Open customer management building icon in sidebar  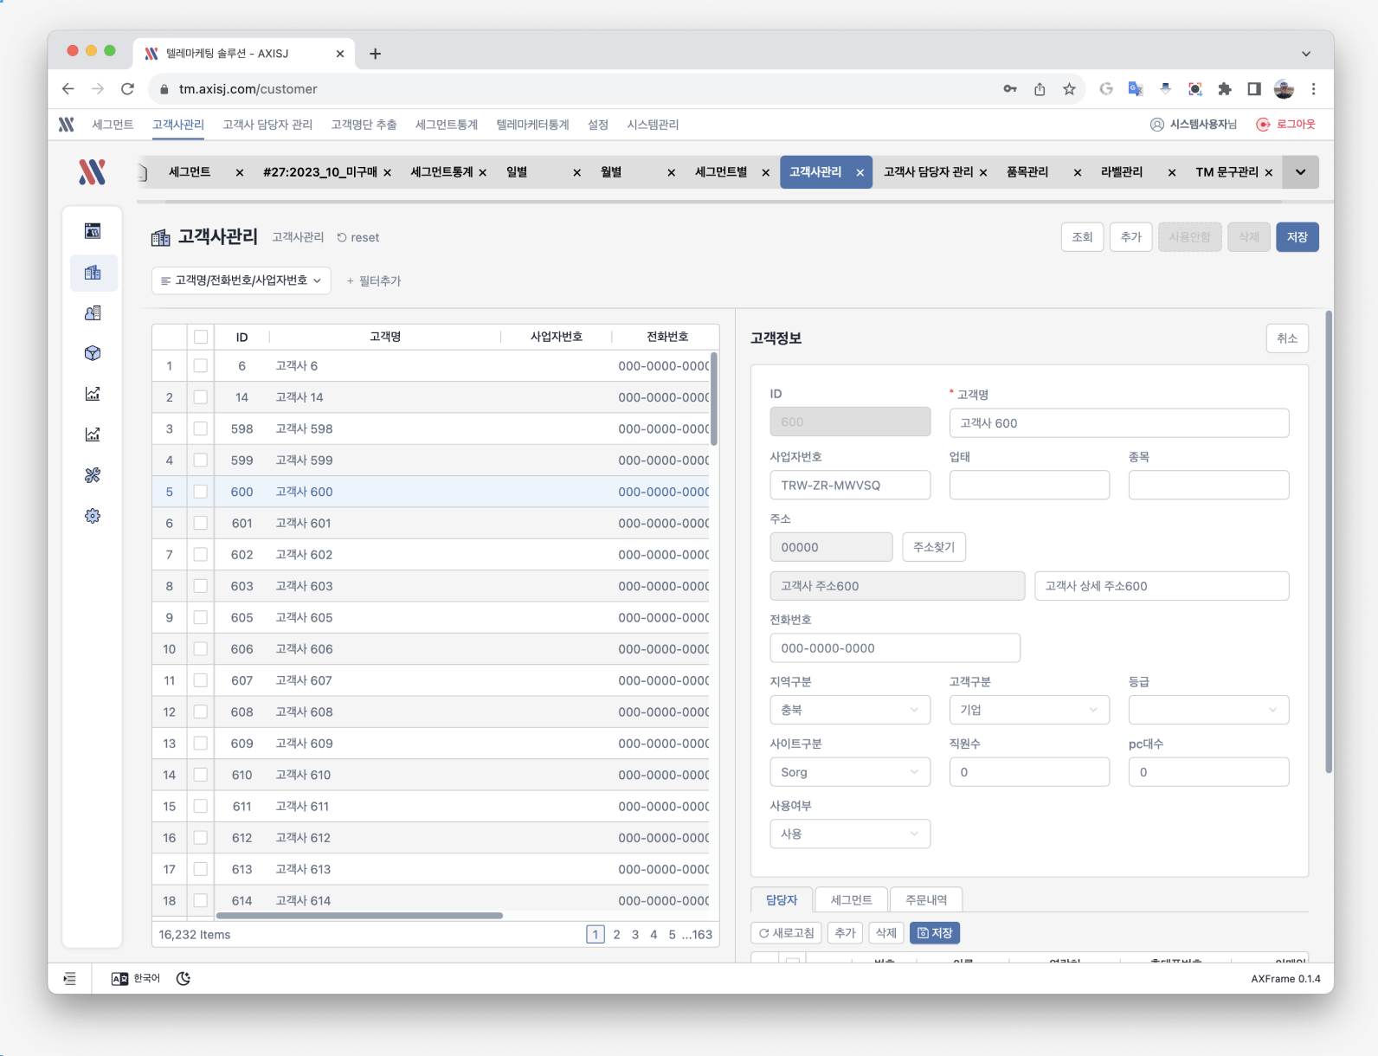[93, 273]
